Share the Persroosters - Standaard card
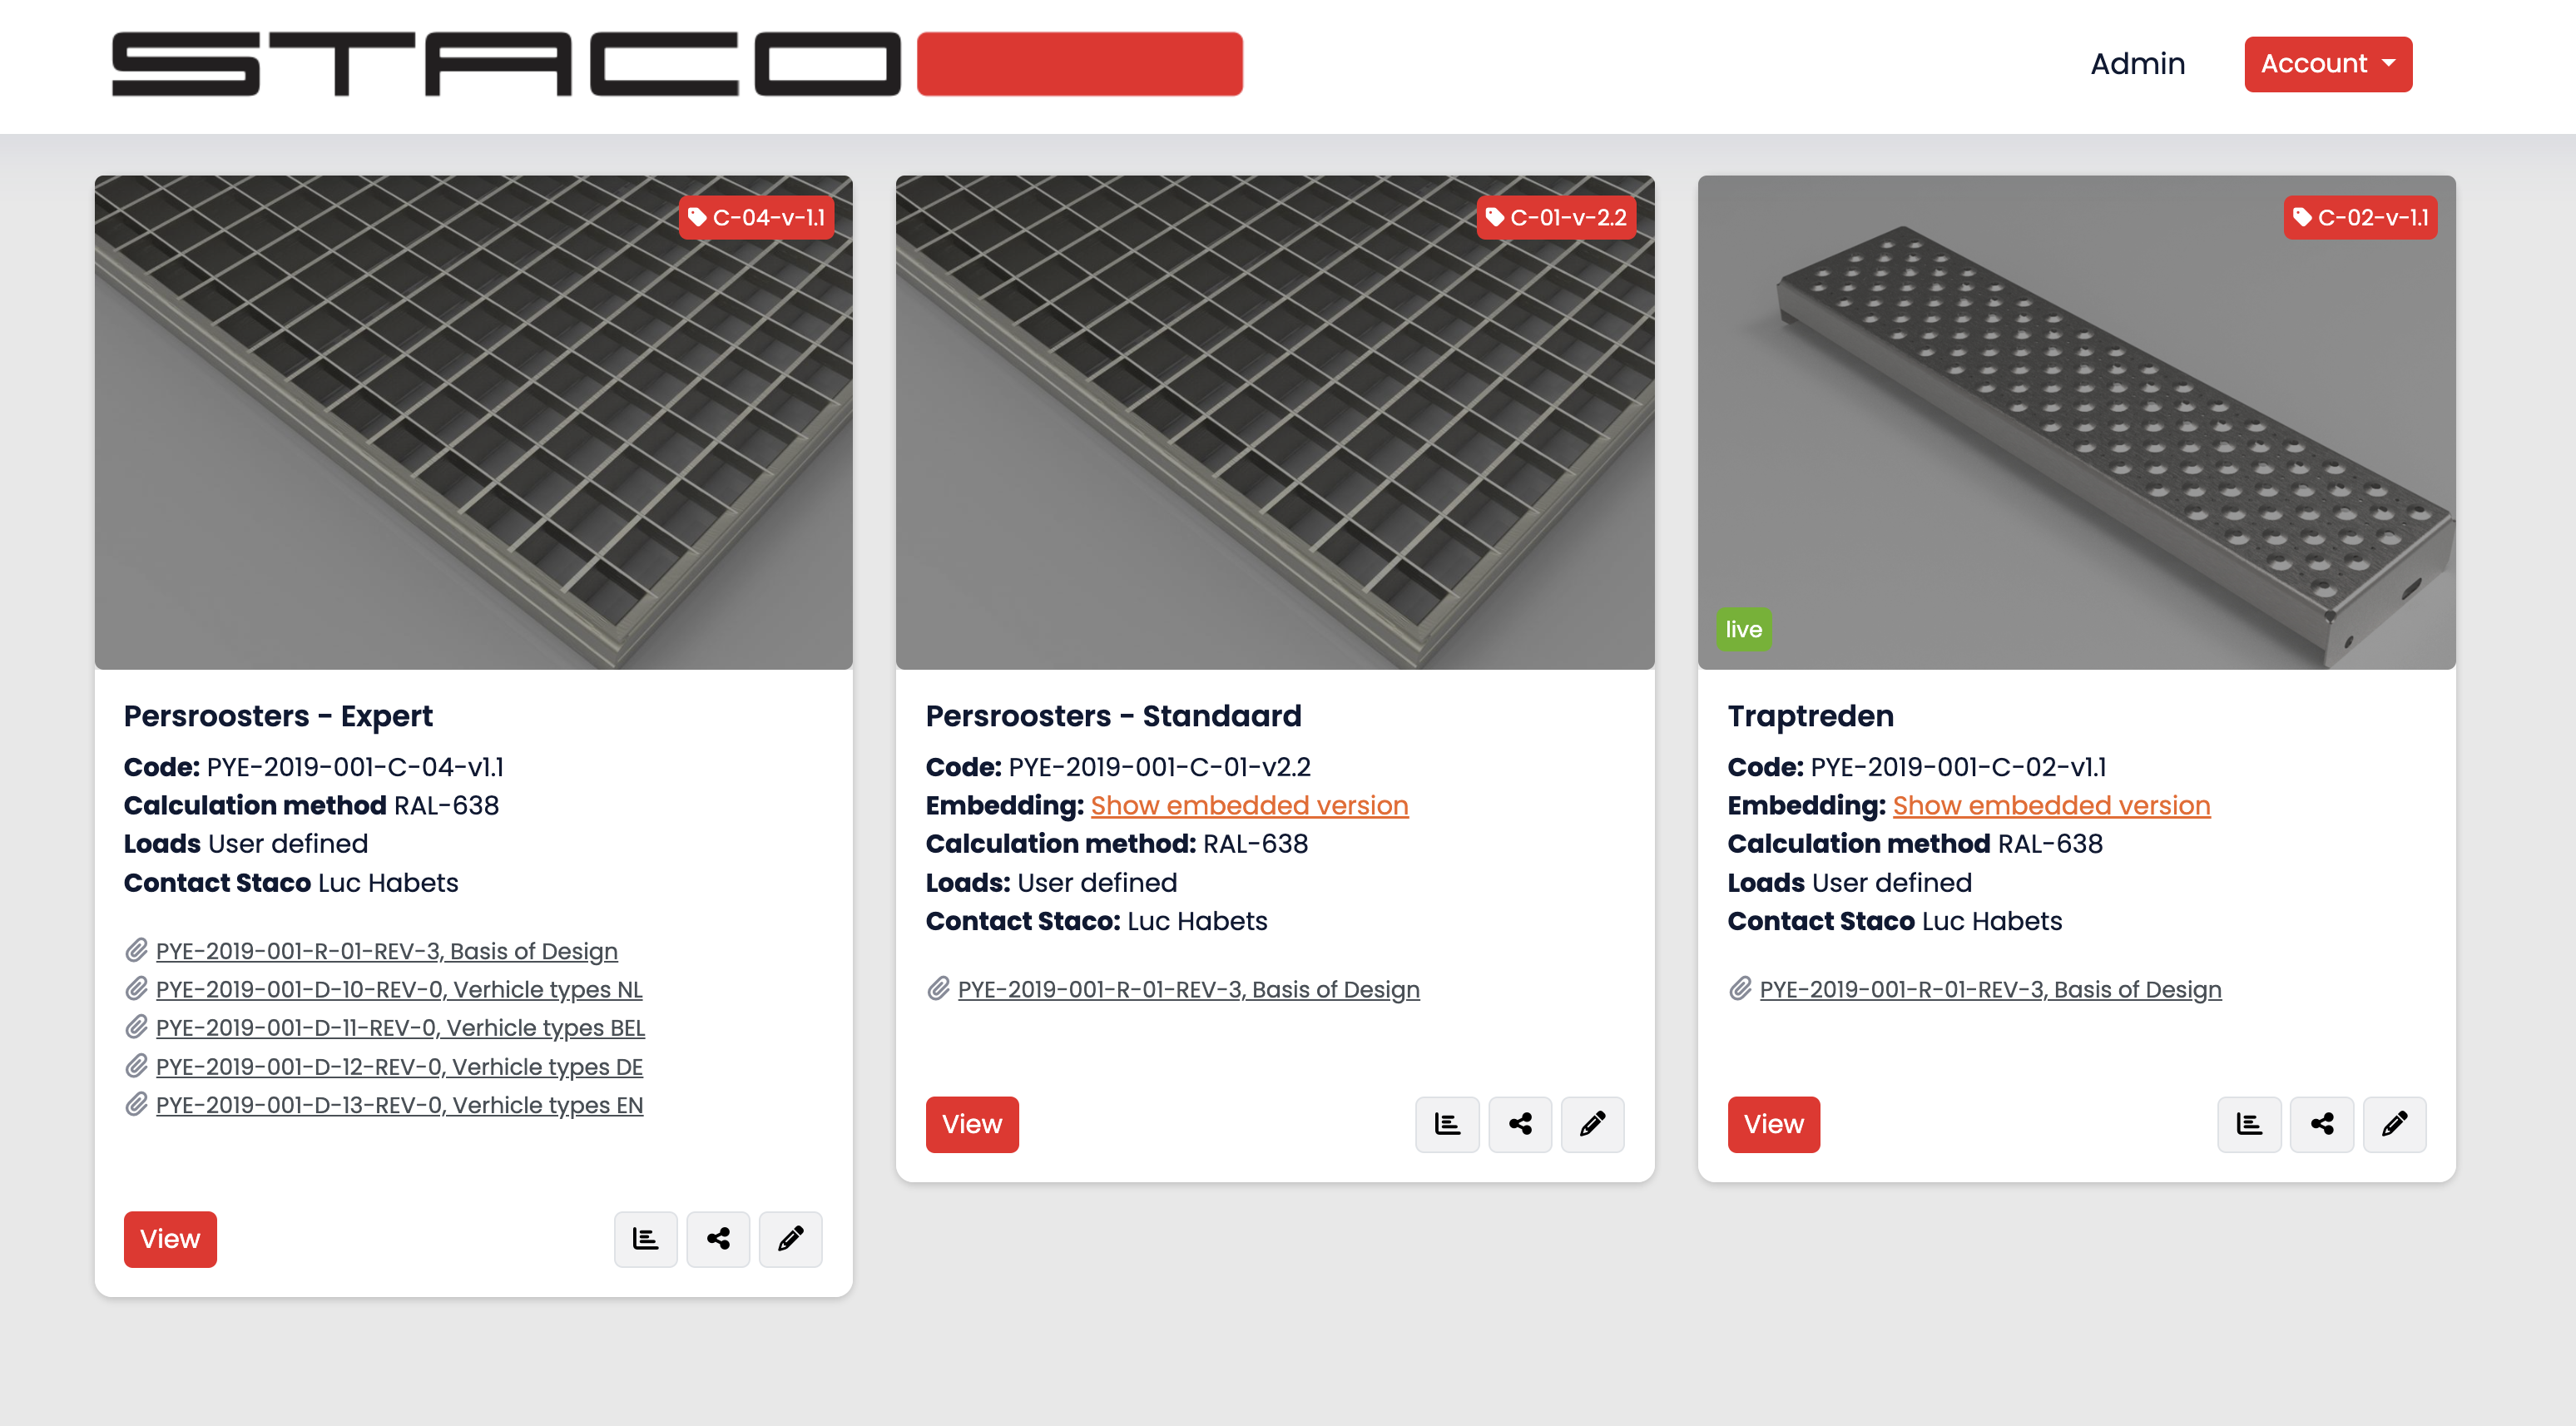The width and height of the screenshot is (2576, 1426). coord(1520,1124)
